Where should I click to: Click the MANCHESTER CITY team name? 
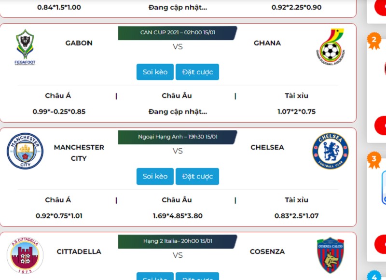[79, 153]
